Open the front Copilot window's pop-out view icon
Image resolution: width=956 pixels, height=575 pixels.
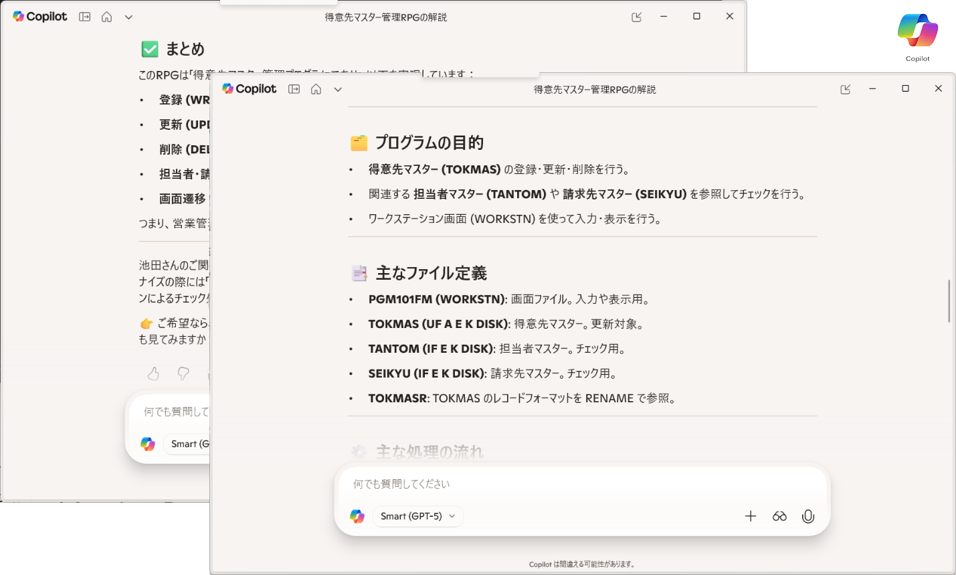pyautogui.click(x=846, y=89)
